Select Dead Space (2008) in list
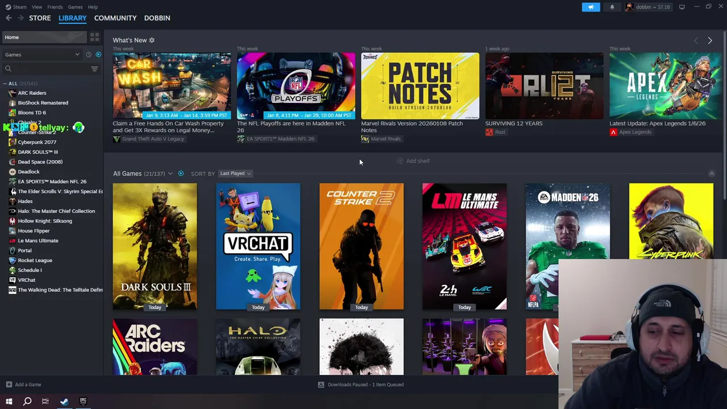Image resolution: width=727 pixels, height=409 pixels. pyautogui.click(x=40, y=162)
